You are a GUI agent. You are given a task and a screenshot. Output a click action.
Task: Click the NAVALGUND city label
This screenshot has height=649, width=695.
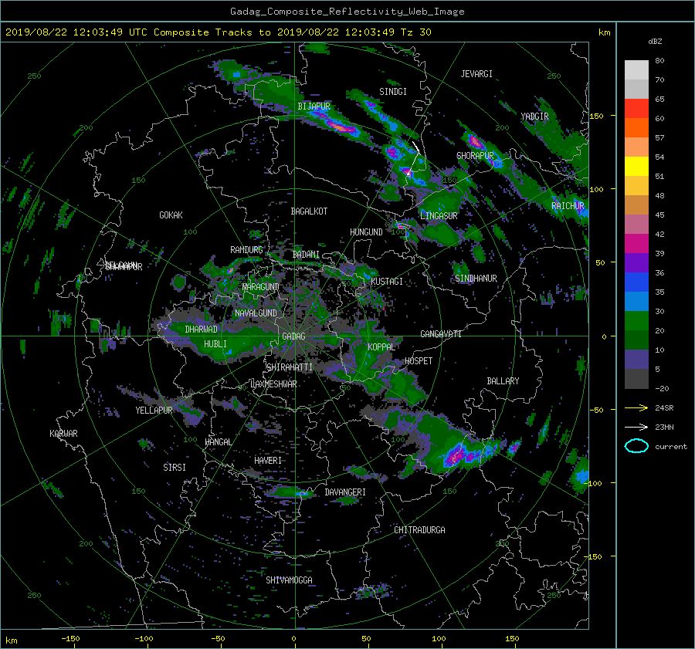pyautogui.click(x=256, y=313)
